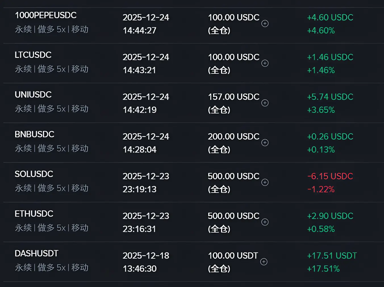Tap the ETHUSDC margin plus icon
This screenshot has height=287, width=384.
pyautogui.click(x=265, y=222)
